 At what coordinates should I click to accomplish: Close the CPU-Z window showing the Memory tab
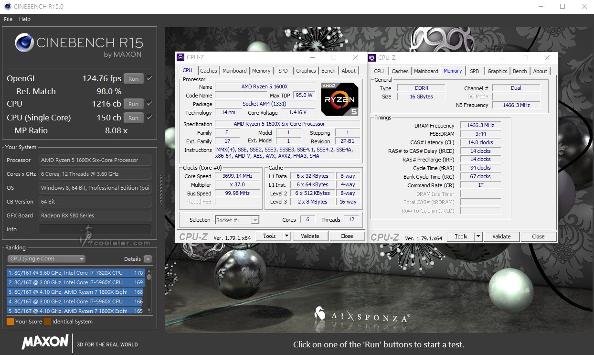(x=547, y=57)
